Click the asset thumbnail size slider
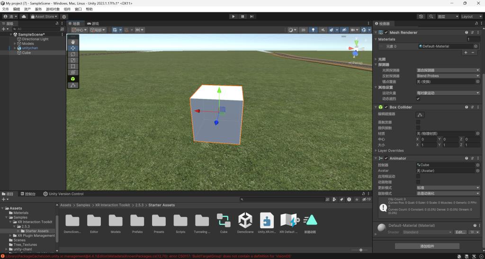 (360, 250)
